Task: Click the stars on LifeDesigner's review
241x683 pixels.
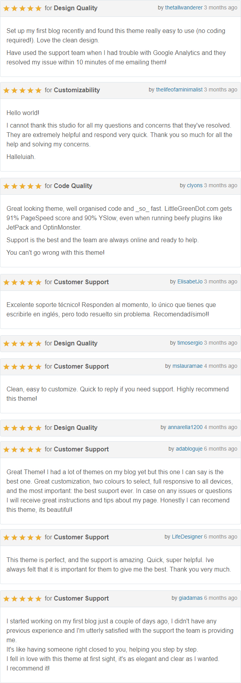Action: coord(22,537)
